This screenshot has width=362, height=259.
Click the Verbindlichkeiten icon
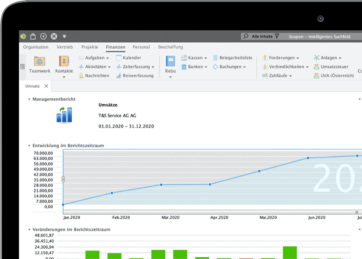tap(265, 67)
